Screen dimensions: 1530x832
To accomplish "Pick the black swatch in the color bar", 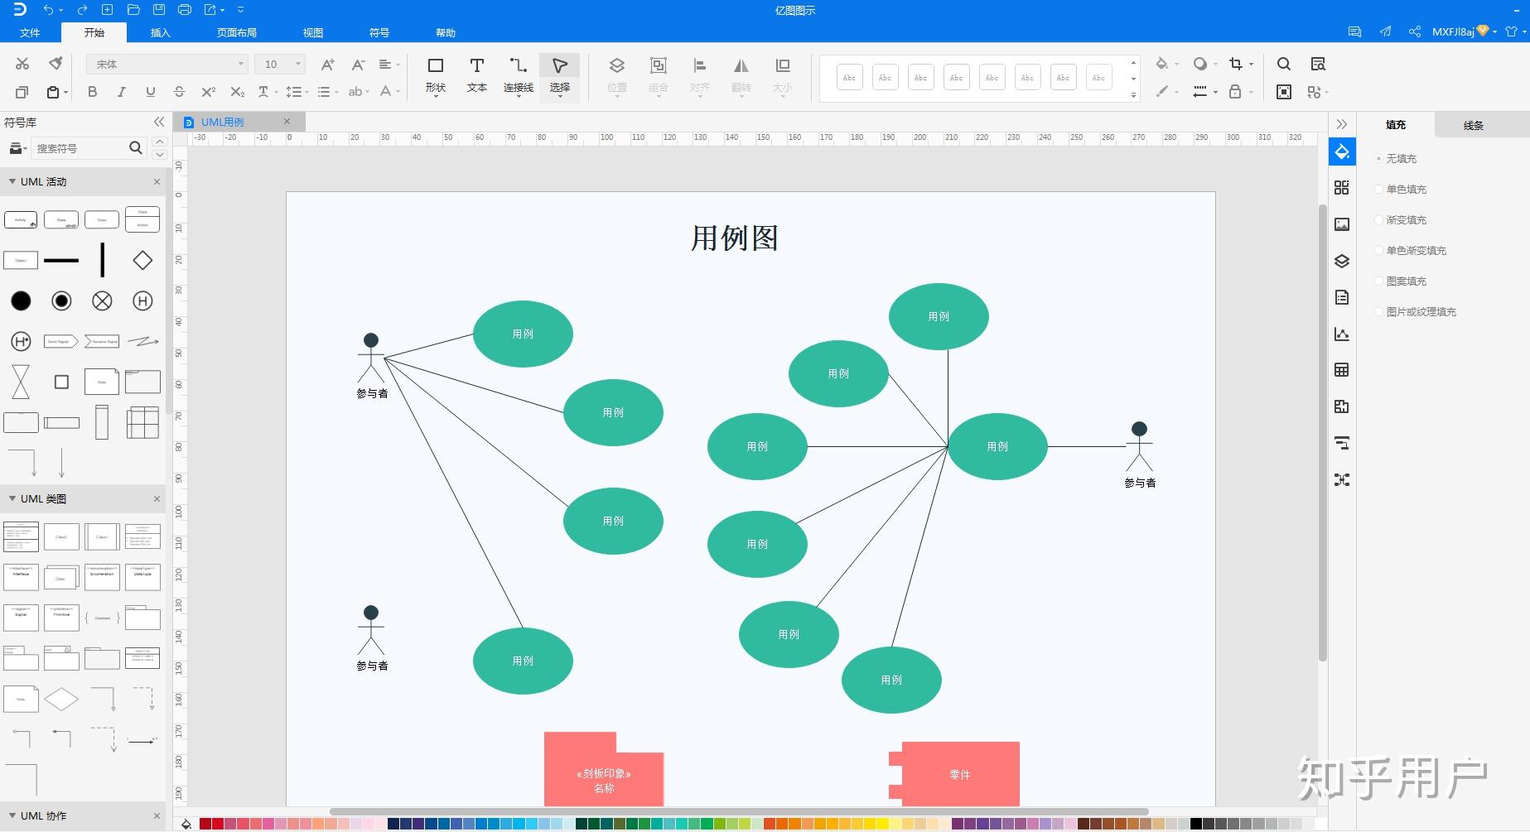I will tap(1196, 824).
